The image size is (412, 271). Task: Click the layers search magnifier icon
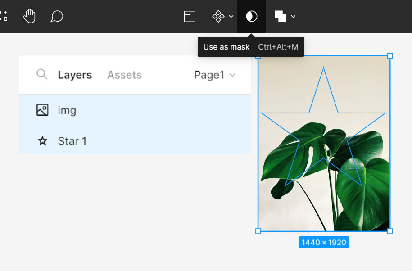pos(42,74)
